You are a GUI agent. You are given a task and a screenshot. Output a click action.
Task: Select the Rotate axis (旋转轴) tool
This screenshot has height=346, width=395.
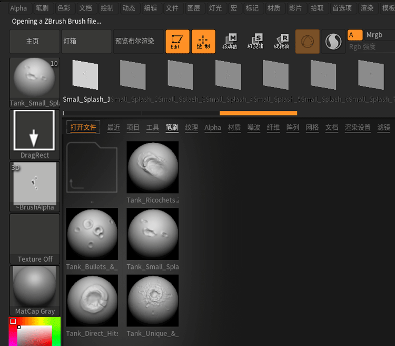[281, 41]
